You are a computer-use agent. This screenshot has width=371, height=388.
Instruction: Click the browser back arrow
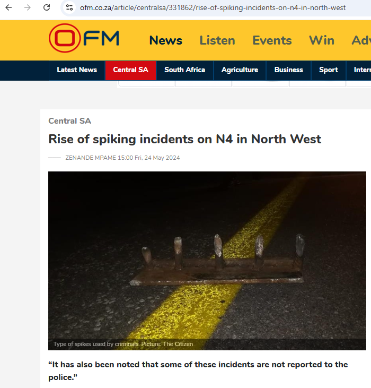coord(8,7)
